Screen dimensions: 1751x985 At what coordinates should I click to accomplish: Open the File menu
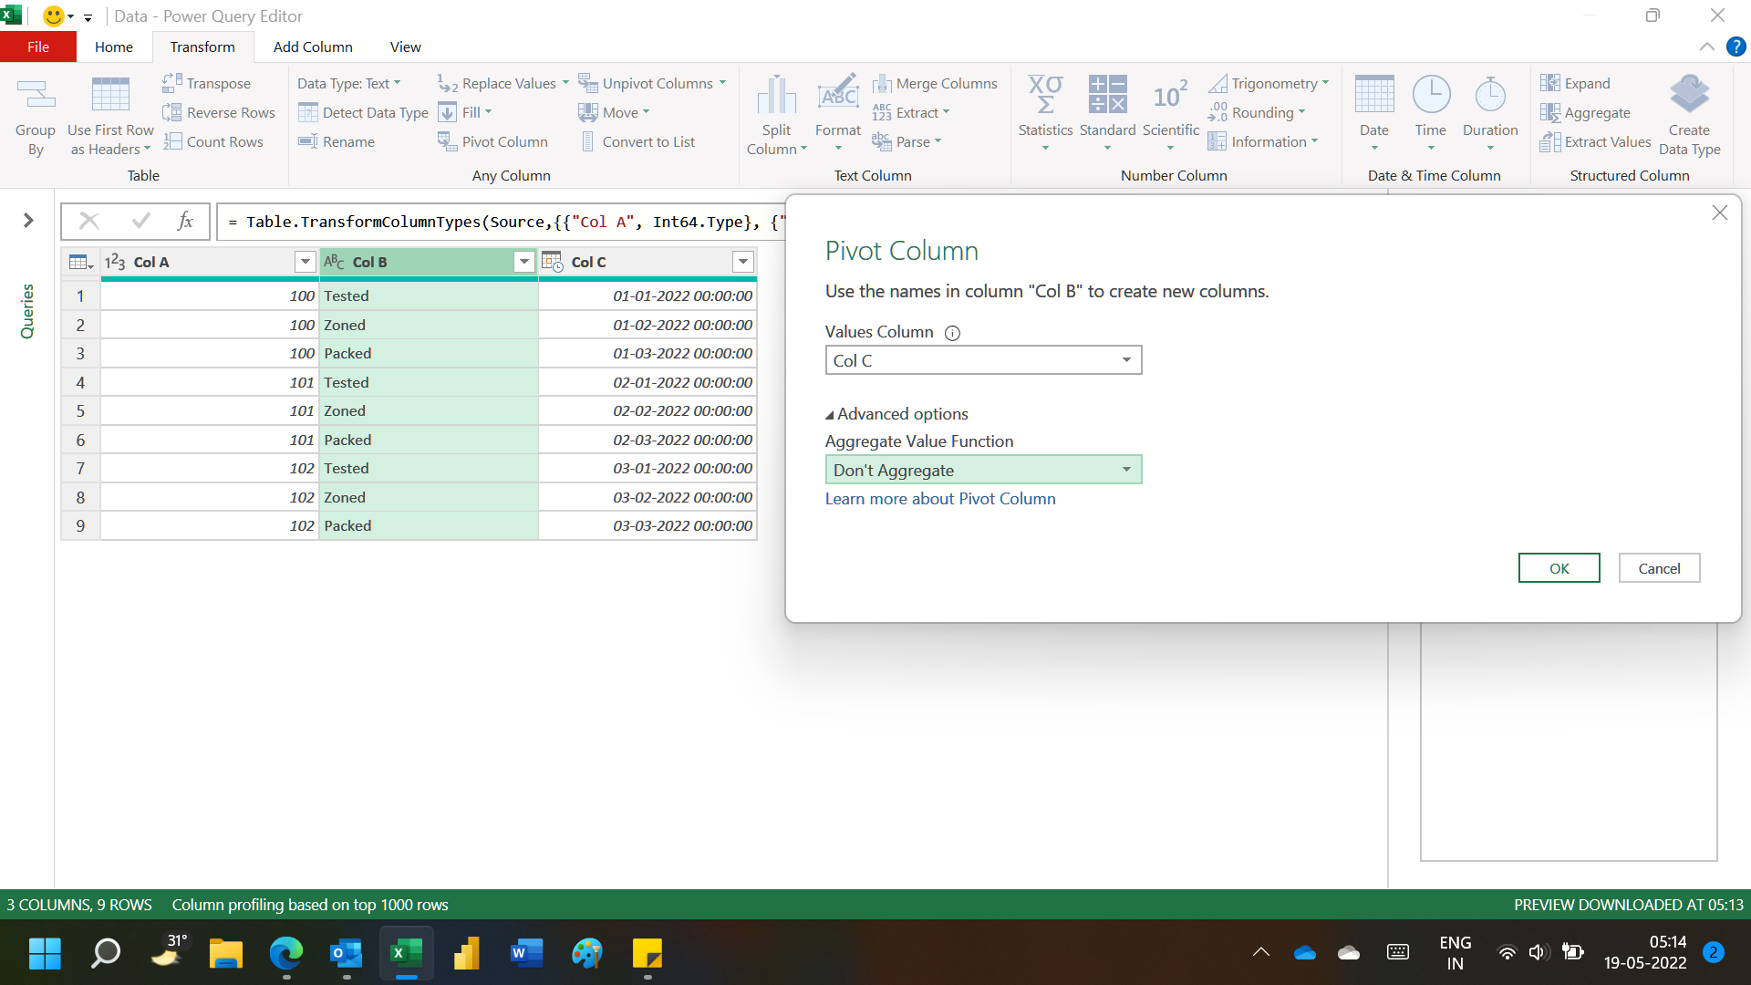click(x=38, y=47)
